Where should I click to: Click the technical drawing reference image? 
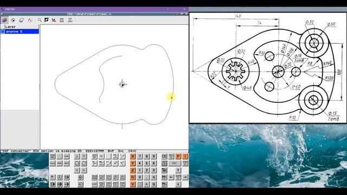coord(268,67)
